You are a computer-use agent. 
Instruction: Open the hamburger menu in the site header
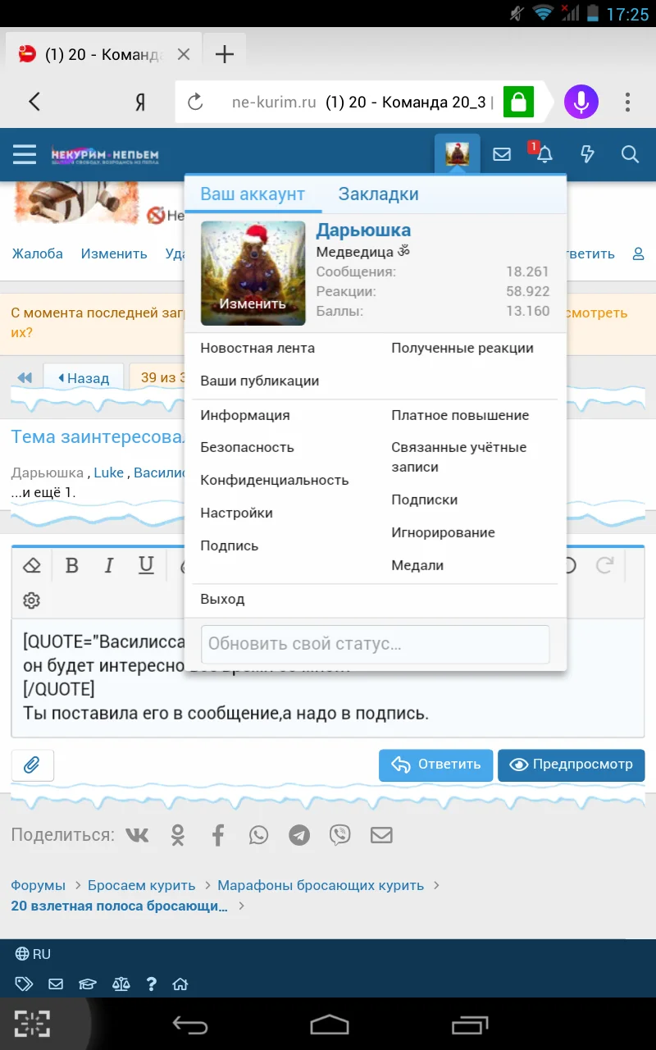tap(24, 154)
